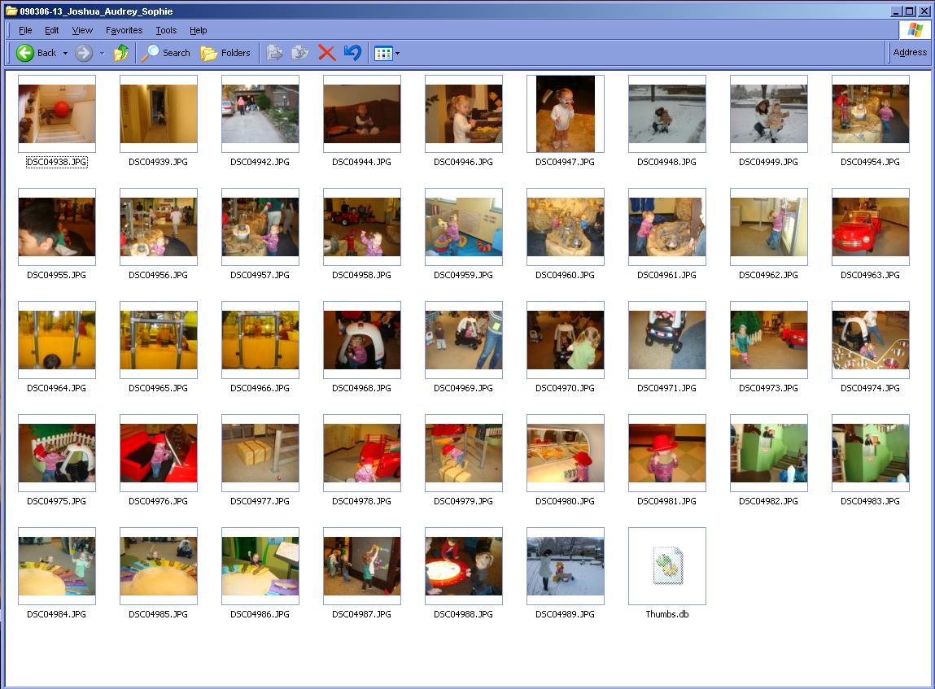Select snow photo DSC04989.JPG
The height and width of the screenshot is (689, 935).
pyautogui.click(x=566, y=566)
